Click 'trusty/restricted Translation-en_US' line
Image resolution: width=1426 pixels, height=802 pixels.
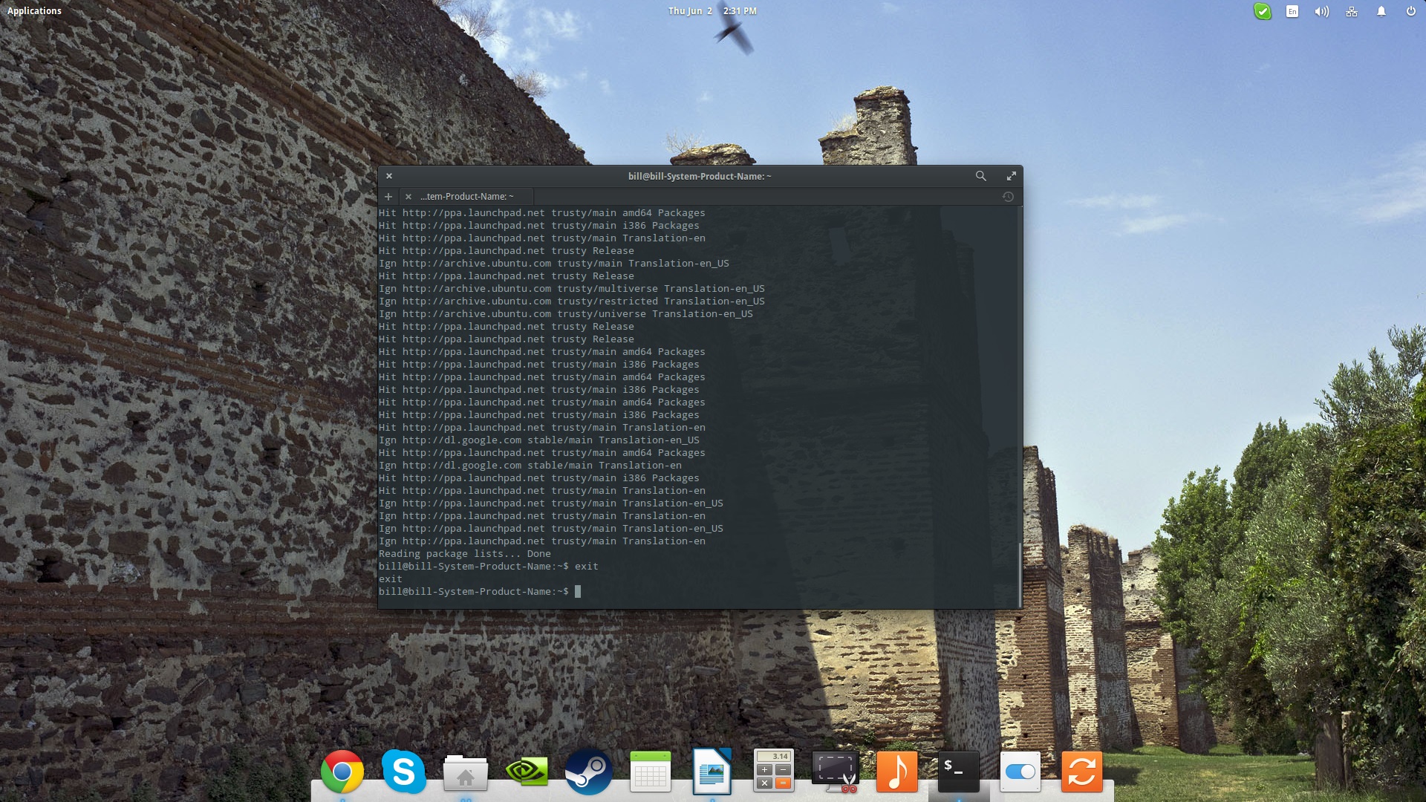coord(571,301)
